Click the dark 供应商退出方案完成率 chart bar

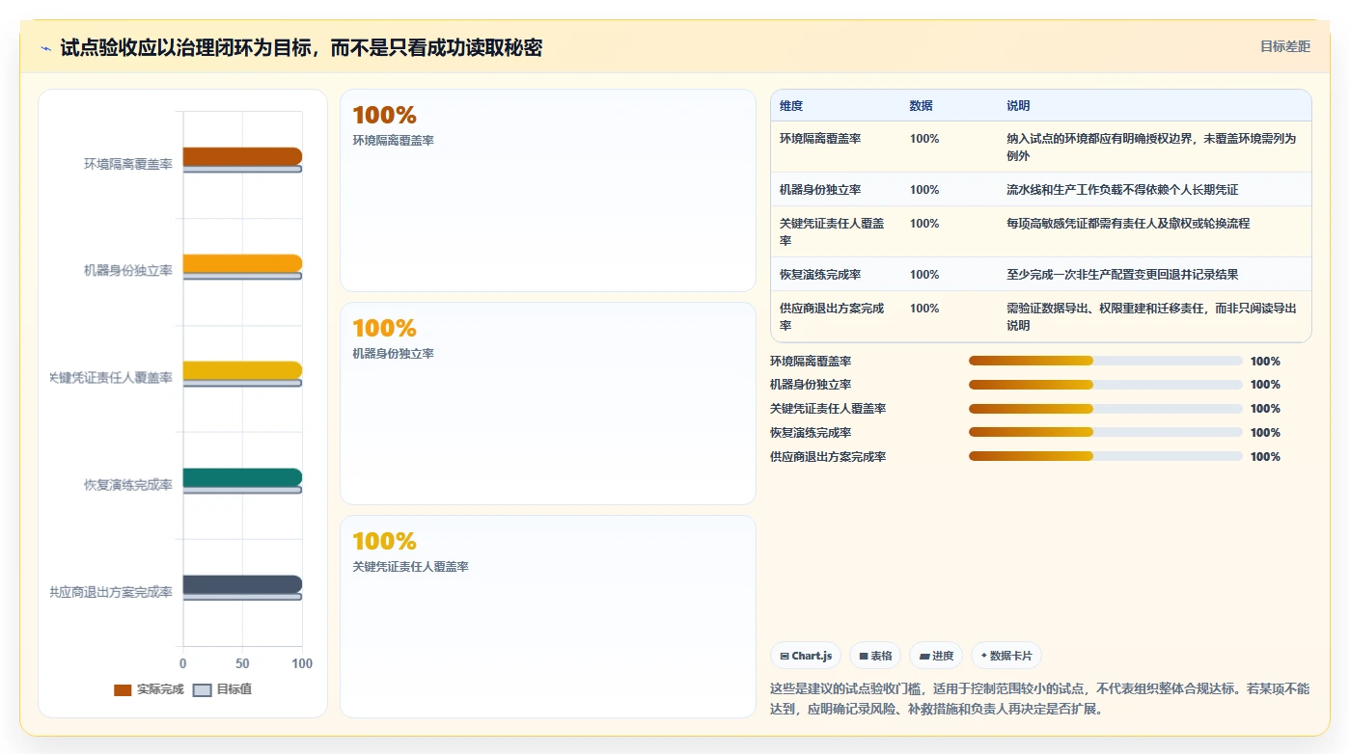pyautogui.click(x=242, y=584)
